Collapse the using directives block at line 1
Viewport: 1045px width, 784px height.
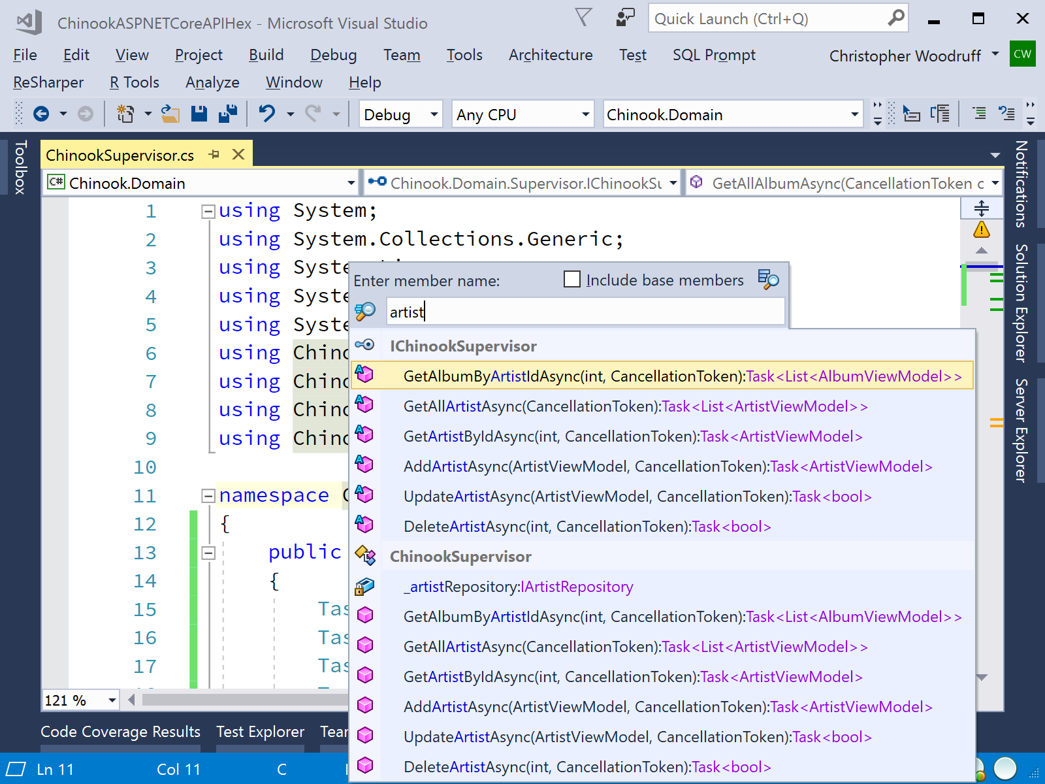(x=208, y=211)
